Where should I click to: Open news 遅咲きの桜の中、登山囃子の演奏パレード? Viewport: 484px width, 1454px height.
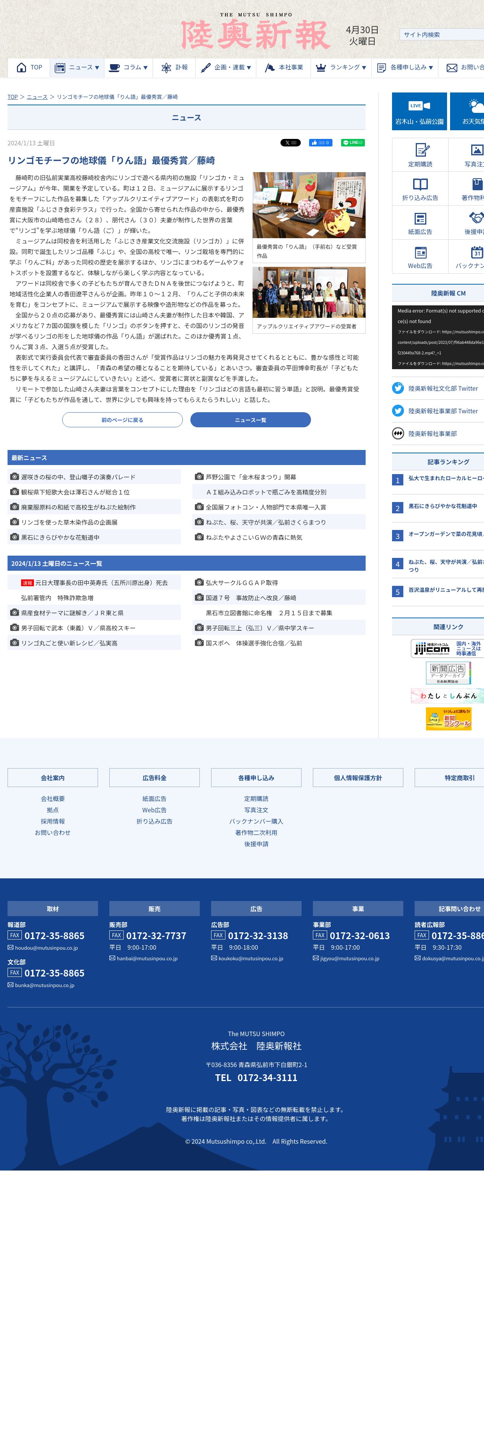click(78, 477)
